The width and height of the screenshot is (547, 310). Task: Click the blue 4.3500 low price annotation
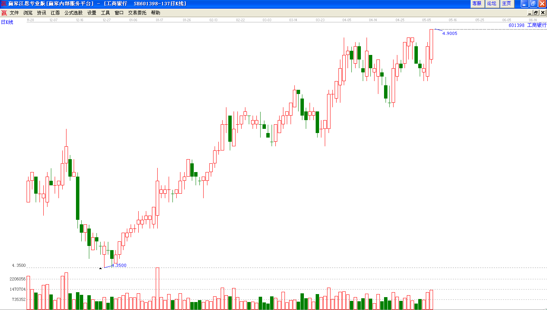pos(119,265)
